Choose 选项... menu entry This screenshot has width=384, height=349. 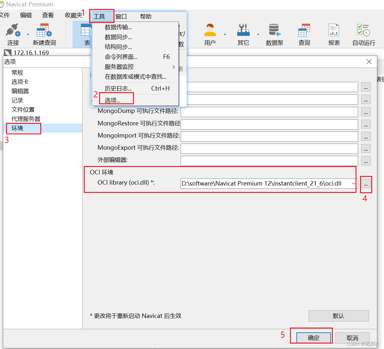(x=135, y=100)
